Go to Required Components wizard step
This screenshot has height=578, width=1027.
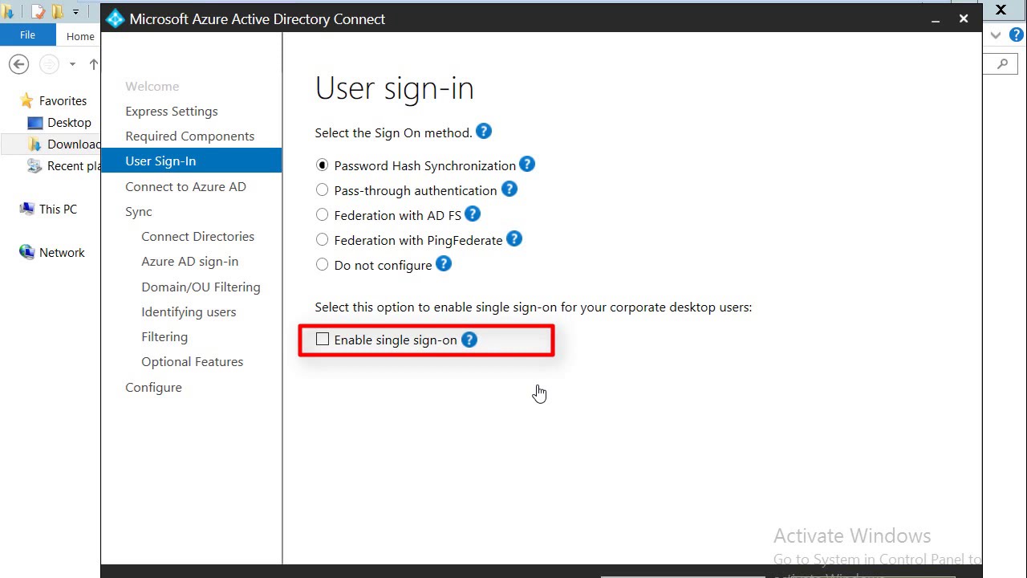[190, 136]
